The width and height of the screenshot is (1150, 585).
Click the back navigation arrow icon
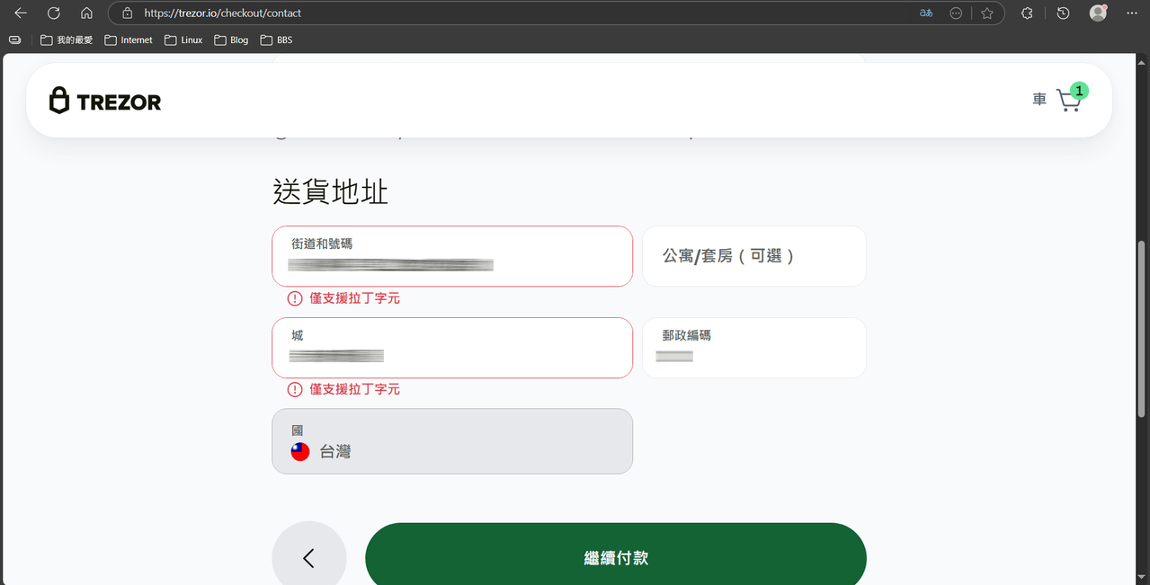20,13
